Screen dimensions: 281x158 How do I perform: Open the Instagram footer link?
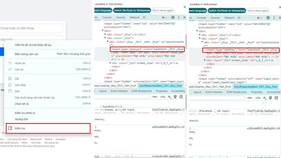tap(61, 139)
